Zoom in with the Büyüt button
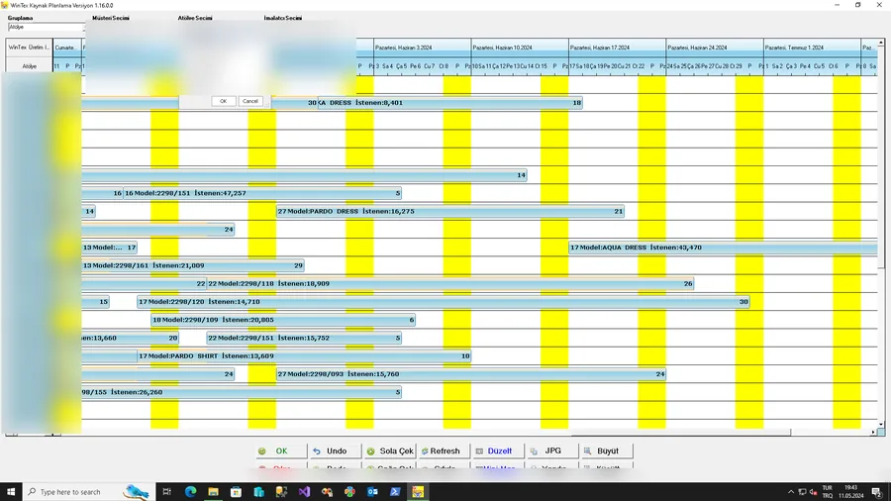 (x=608, y=451)
